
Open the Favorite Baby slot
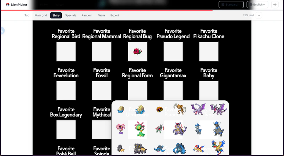click(209, 90)
